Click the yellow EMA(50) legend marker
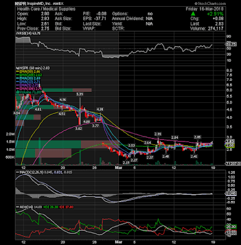Viewport: 241px width, 245px height. pyautogui.click(x=18, y=72)
